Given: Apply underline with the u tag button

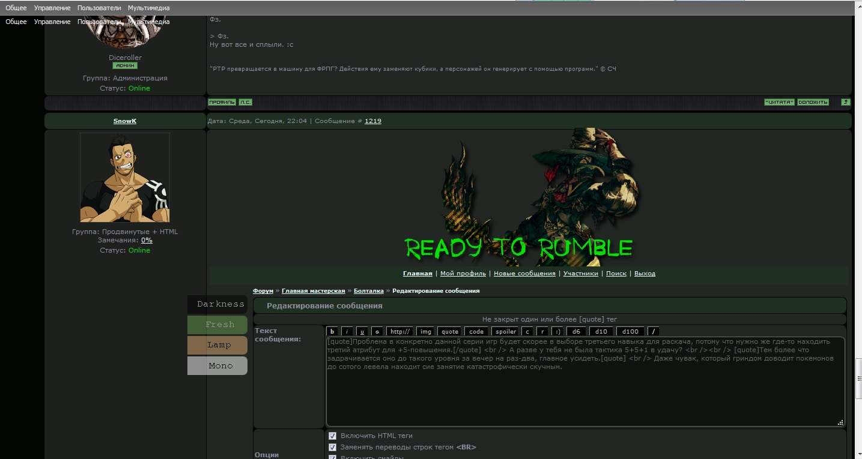Looking at the screenshot, I should point(362,331).
